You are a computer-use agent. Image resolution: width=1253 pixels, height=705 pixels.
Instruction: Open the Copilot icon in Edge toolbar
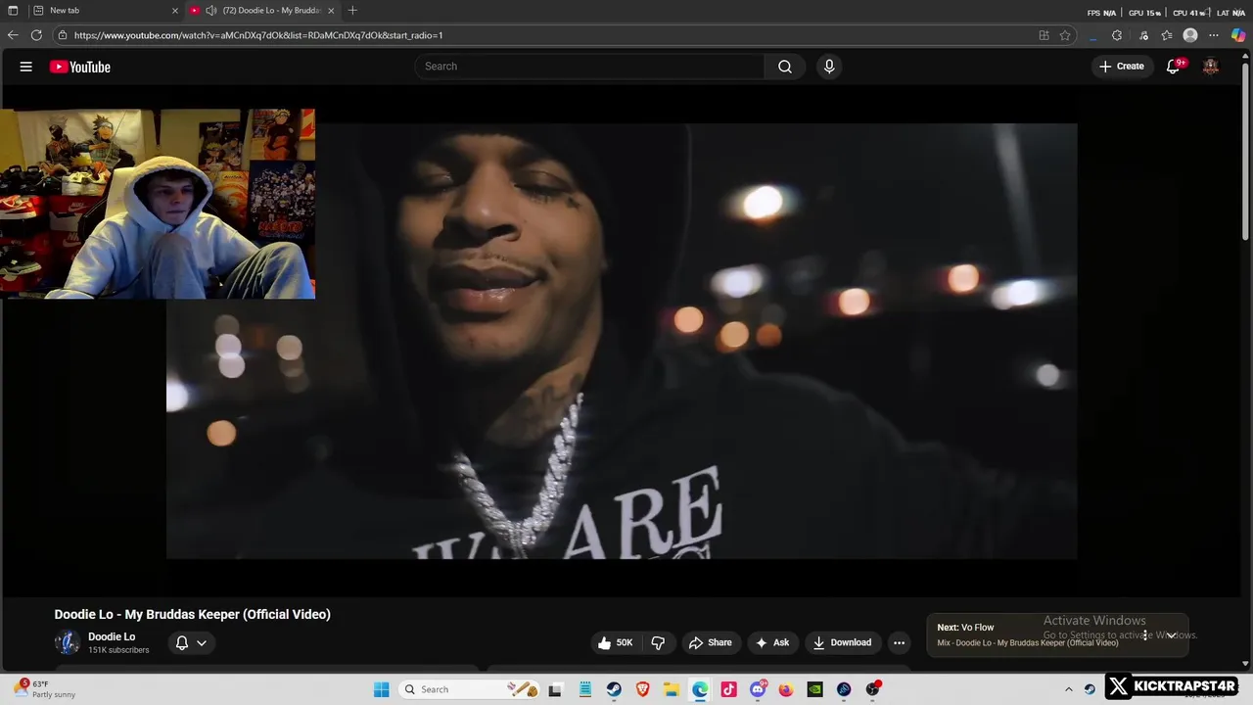point(1238,35)
